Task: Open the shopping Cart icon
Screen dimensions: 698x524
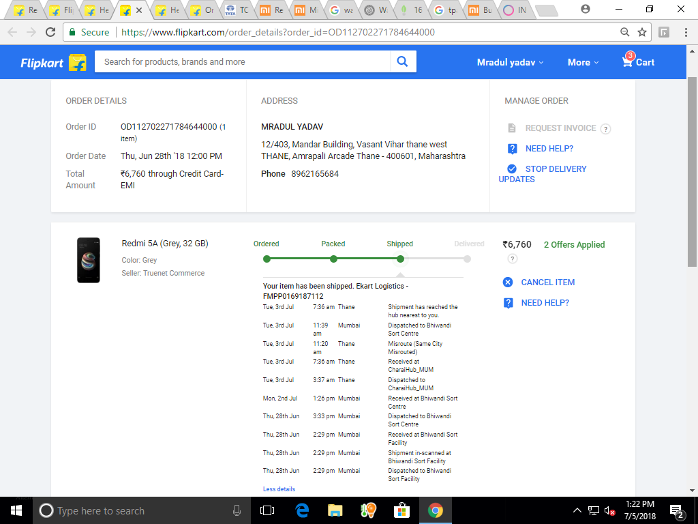Action: [x=628, y=61]
